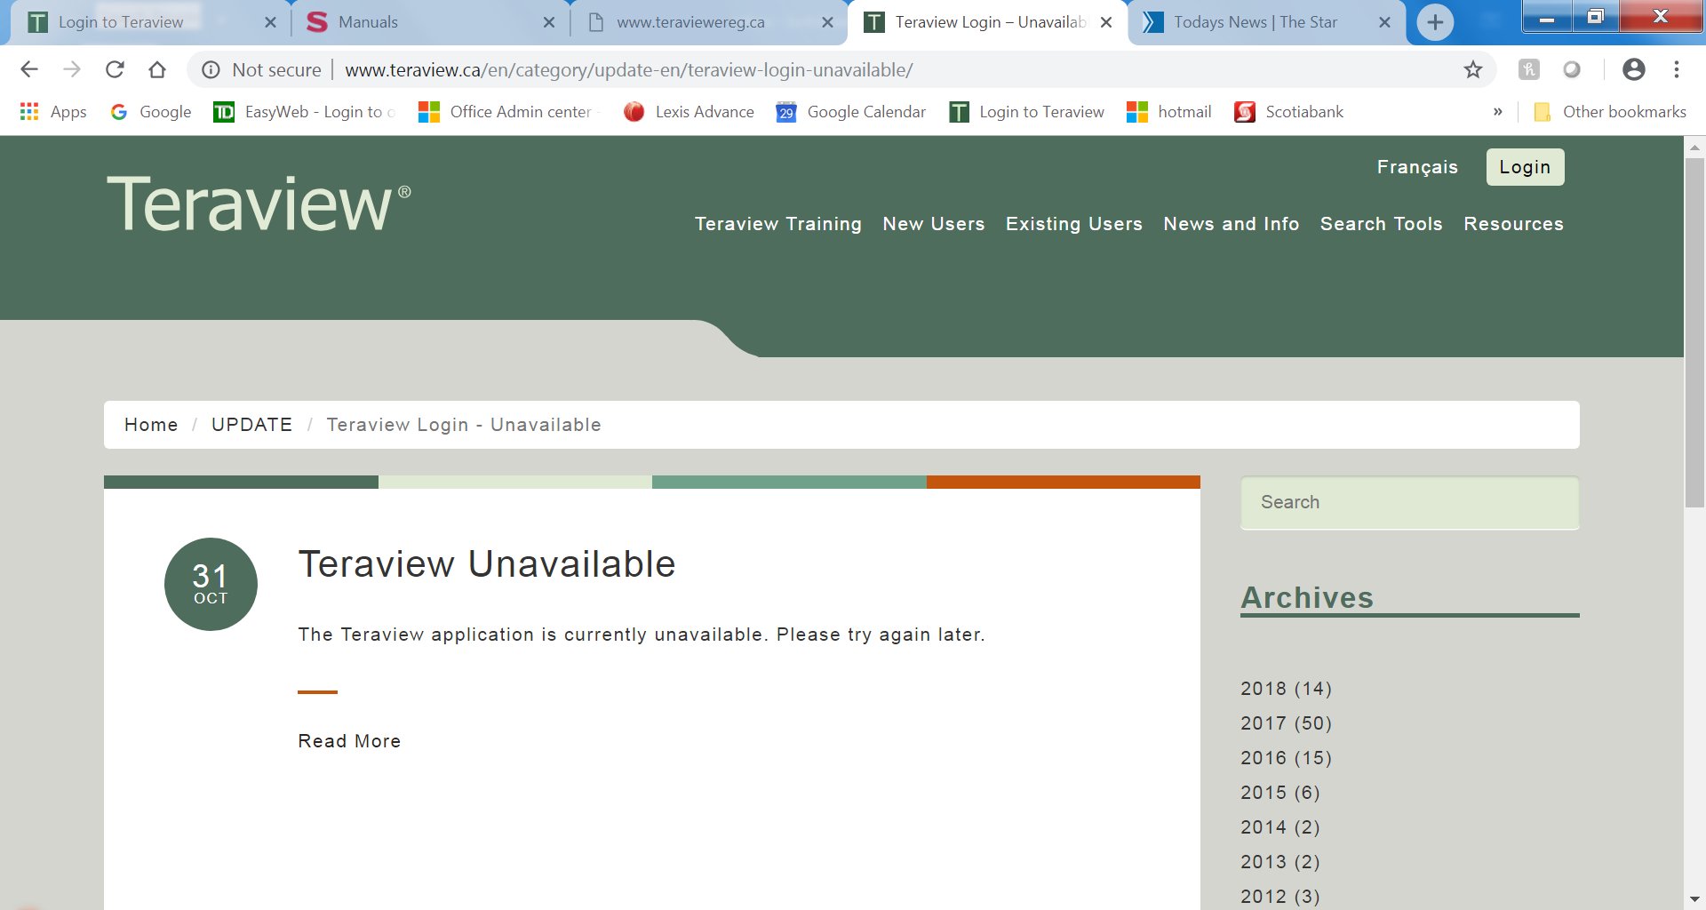
Task: Close the first Login to Teraview tab
Action: [x=270, y=22]
